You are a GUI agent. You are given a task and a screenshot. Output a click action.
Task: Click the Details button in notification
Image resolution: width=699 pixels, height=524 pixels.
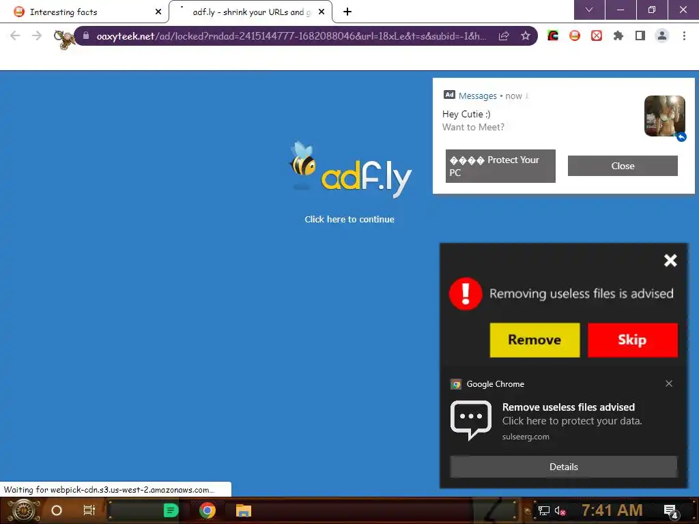coord(563,467)
